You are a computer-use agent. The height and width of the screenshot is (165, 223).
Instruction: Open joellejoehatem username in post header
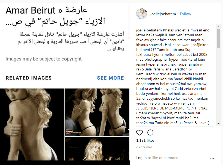(163, 14)
